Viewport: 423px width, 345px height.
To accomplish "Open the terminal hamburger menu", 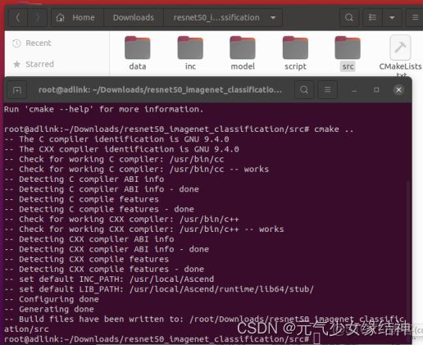I will (x=327, y=90).
